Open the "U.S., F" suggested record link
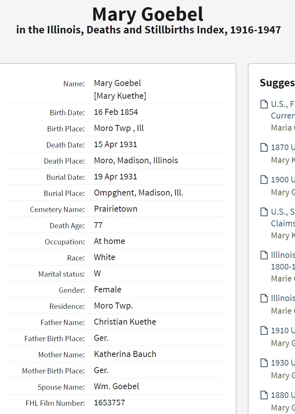Image resolution: width=295 pixels, height=414 pixels. click(283, 104)
